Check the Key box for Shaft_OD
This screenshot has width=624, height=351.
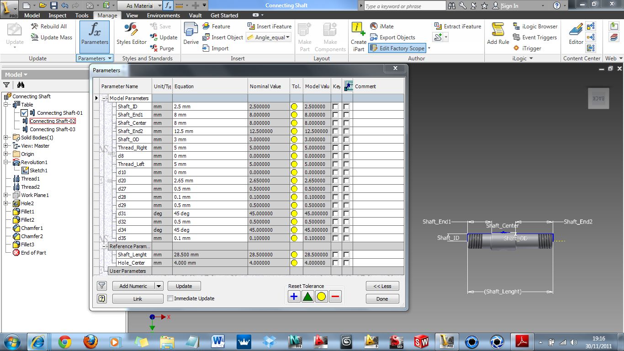[336, 139]
